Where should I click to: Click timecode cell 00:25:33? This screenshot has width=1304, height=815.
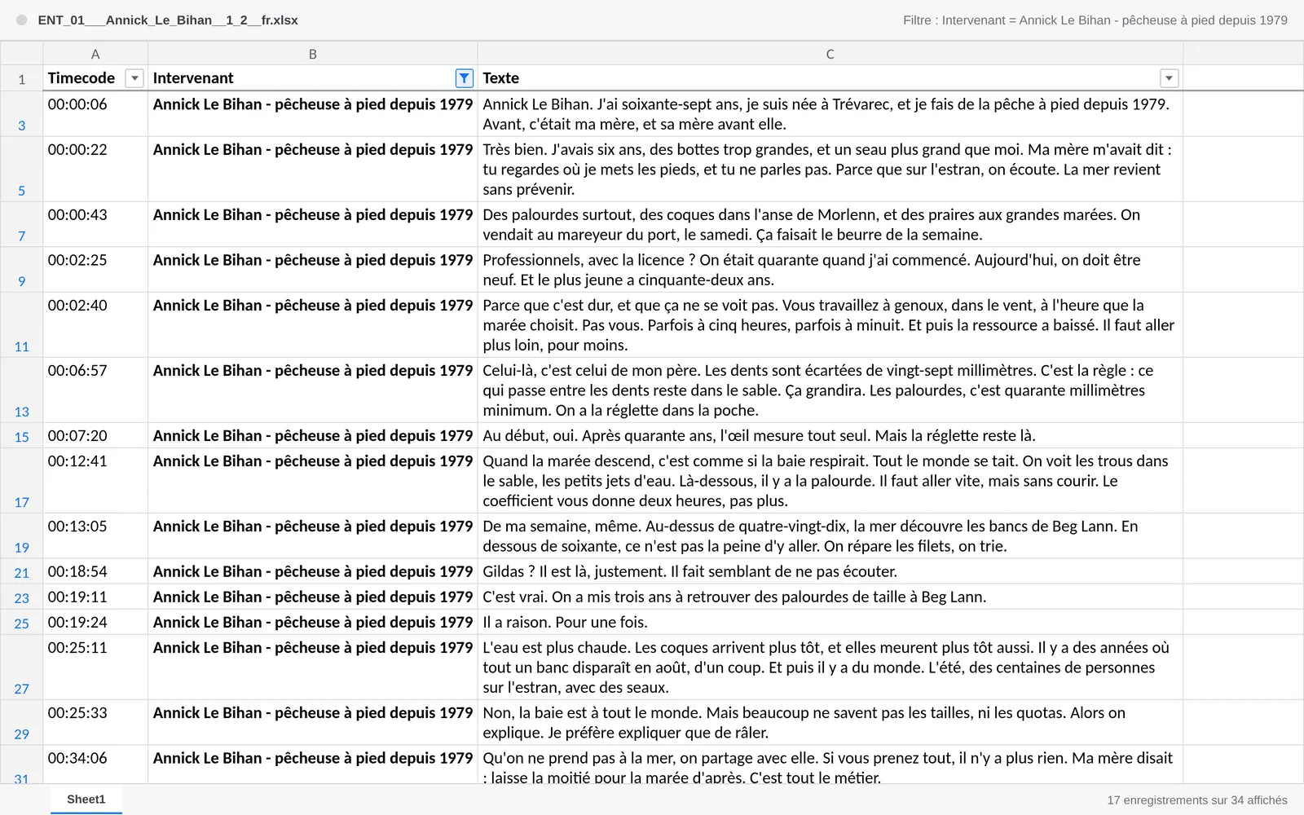pos(95,722)
